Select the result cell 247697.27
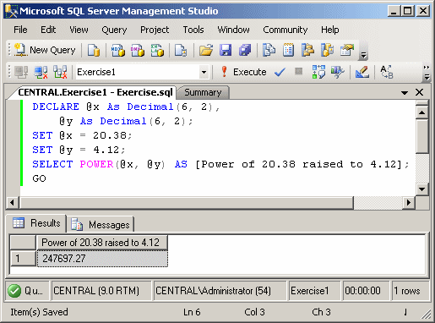 coord(102,259)
